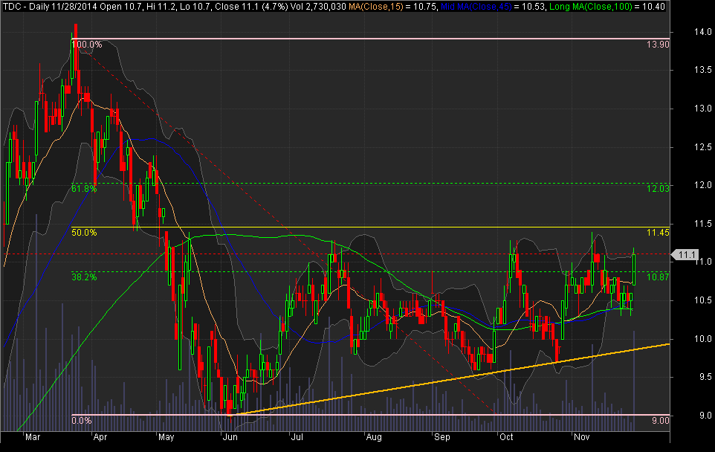Screen dimensions: 715x452
Task: Click the Nov label on time axis
Action: pyautogui.click(x=581, y=437)
